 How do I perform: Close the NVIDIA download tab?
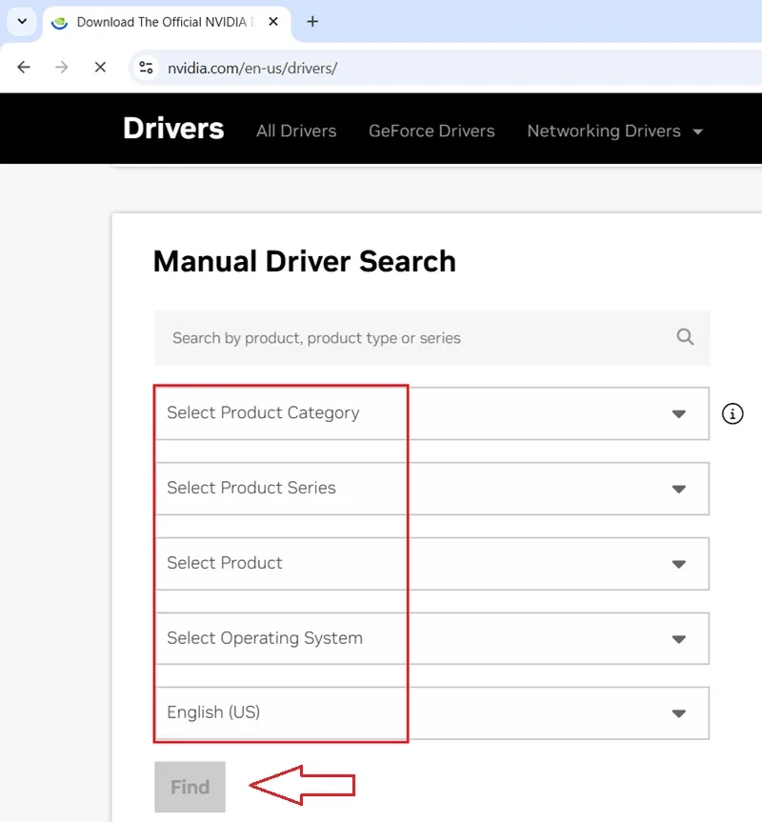click(273, 22)
